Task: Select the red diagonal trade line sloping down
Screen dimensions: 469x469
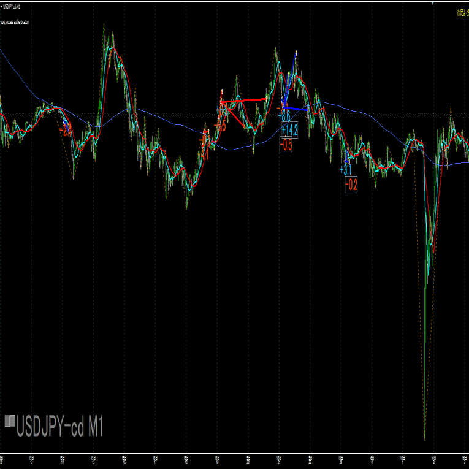Action: coord(234,116)
